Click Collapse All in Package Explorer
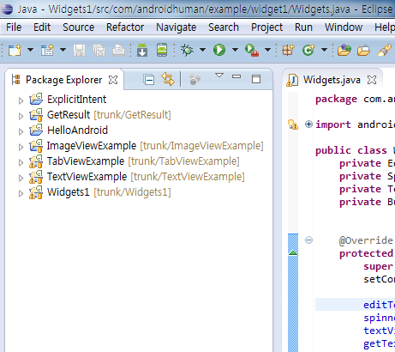Image resolution: width=395 pixels, height=352 pixels. click(x=149, y=80)
